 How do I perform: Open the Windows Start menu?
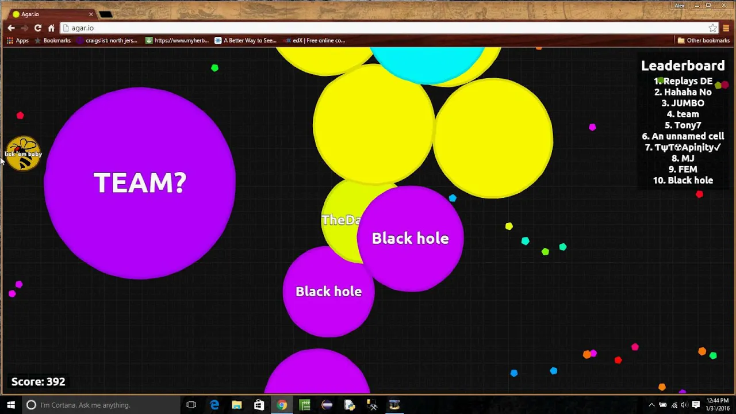tap(11, 405)
